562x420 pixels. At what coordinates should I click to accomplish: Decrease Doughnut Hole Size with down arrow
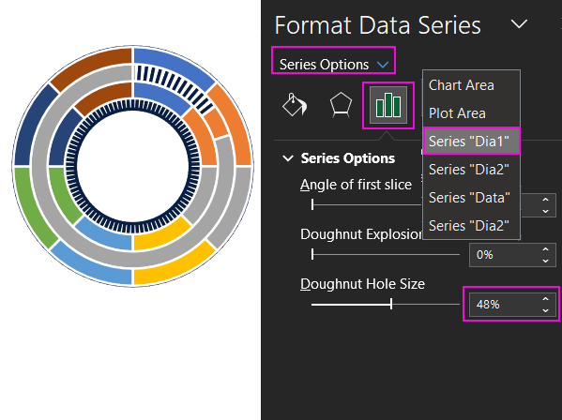click(x=545, y=310)
